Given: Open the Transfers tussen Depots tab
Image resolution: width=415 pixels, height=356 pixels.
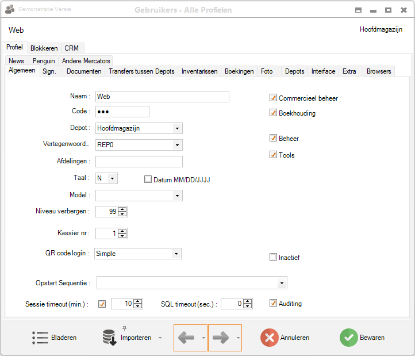Looking at the screenshot, I should pos(141,71).
